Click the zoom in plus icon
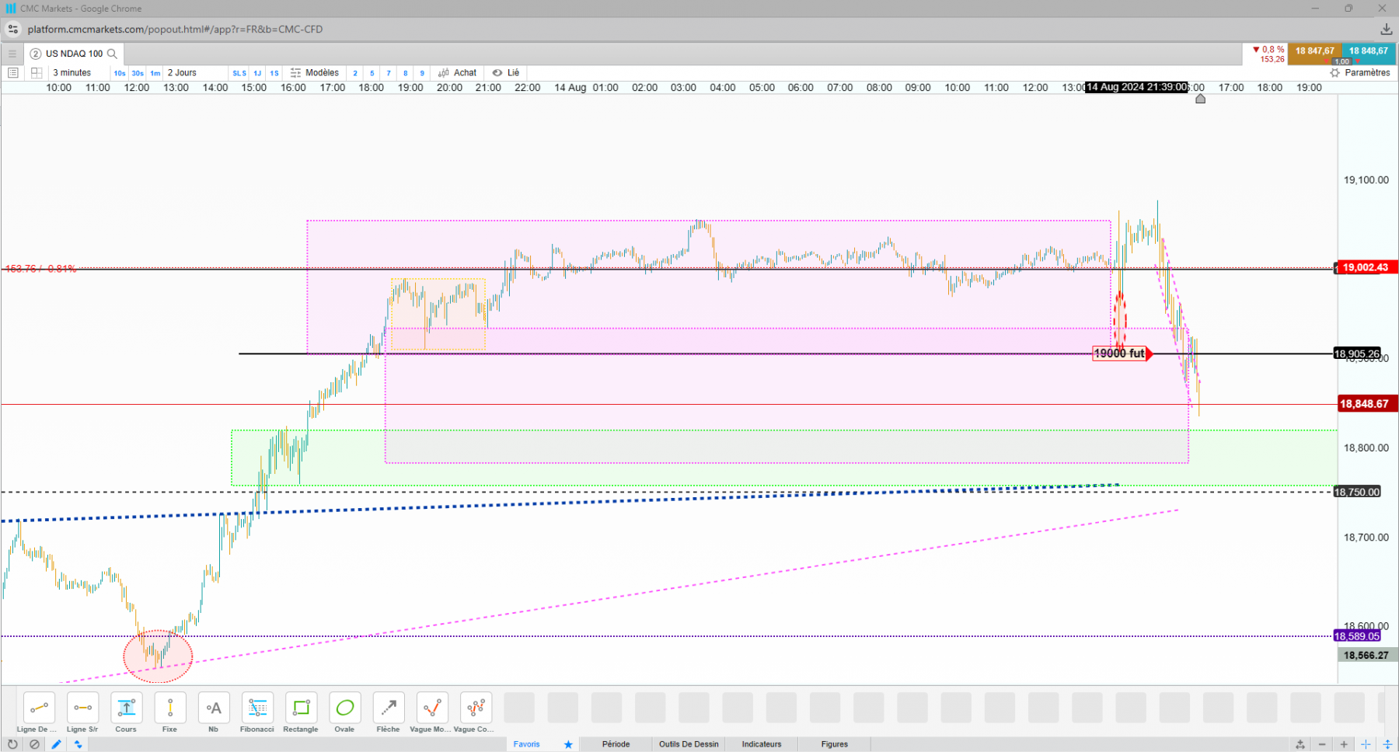 coord(1344,744)
